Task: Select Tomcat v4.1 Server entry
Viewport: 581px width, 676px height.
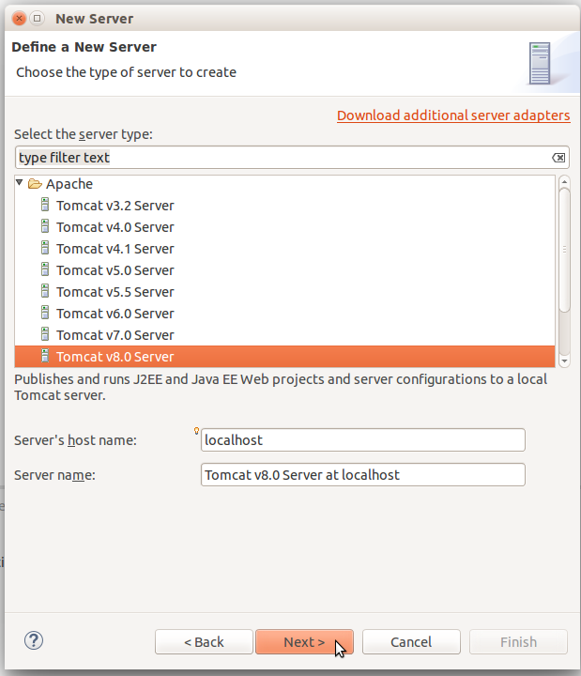Action: pos(285,249)
